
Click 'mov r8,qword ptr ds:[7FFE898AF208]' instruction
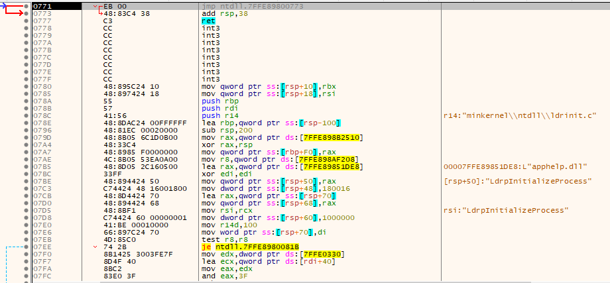coord(280,159)
